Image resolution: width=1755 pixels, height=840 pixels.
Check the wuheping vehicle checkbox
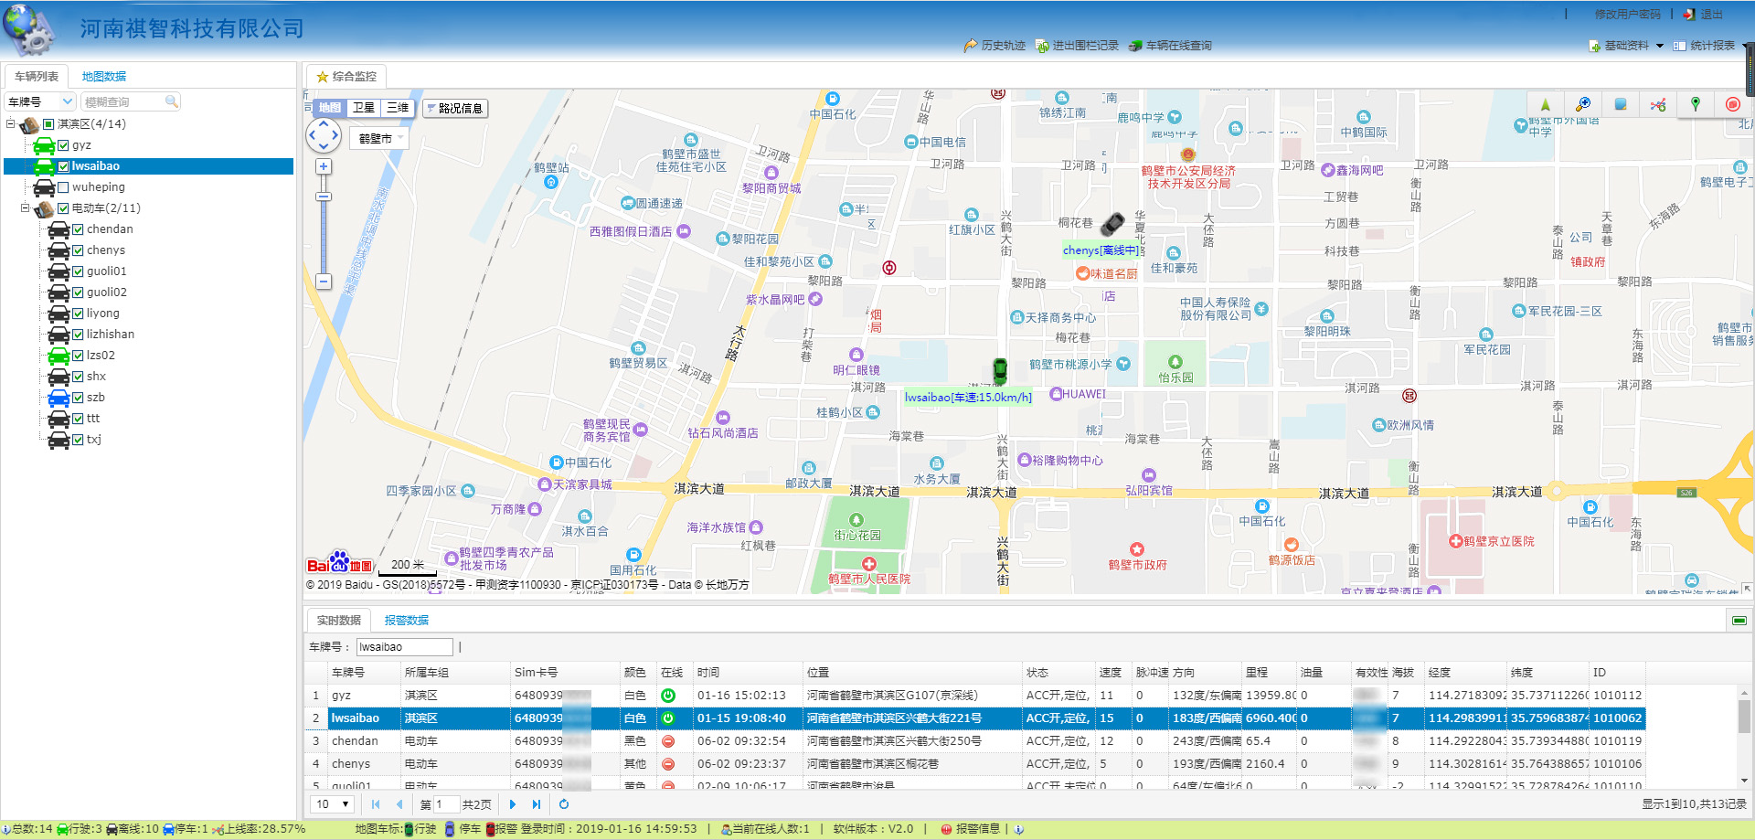[x=63, y=187]
